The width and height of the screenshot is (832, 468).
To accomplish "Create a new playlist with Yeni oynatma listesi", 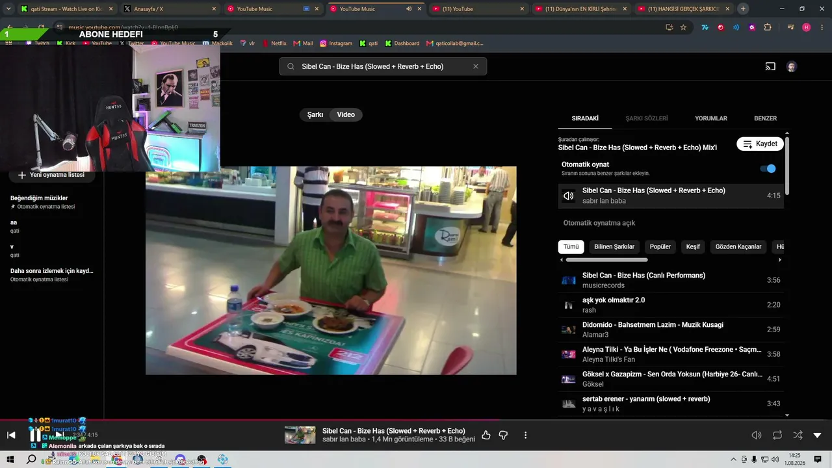I will 51,175.
